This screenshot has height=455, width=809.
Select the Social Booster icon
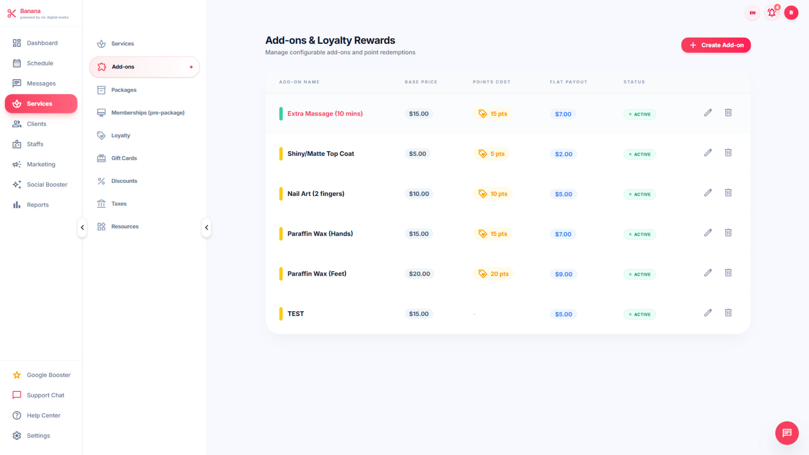click(x=17, y=184)
